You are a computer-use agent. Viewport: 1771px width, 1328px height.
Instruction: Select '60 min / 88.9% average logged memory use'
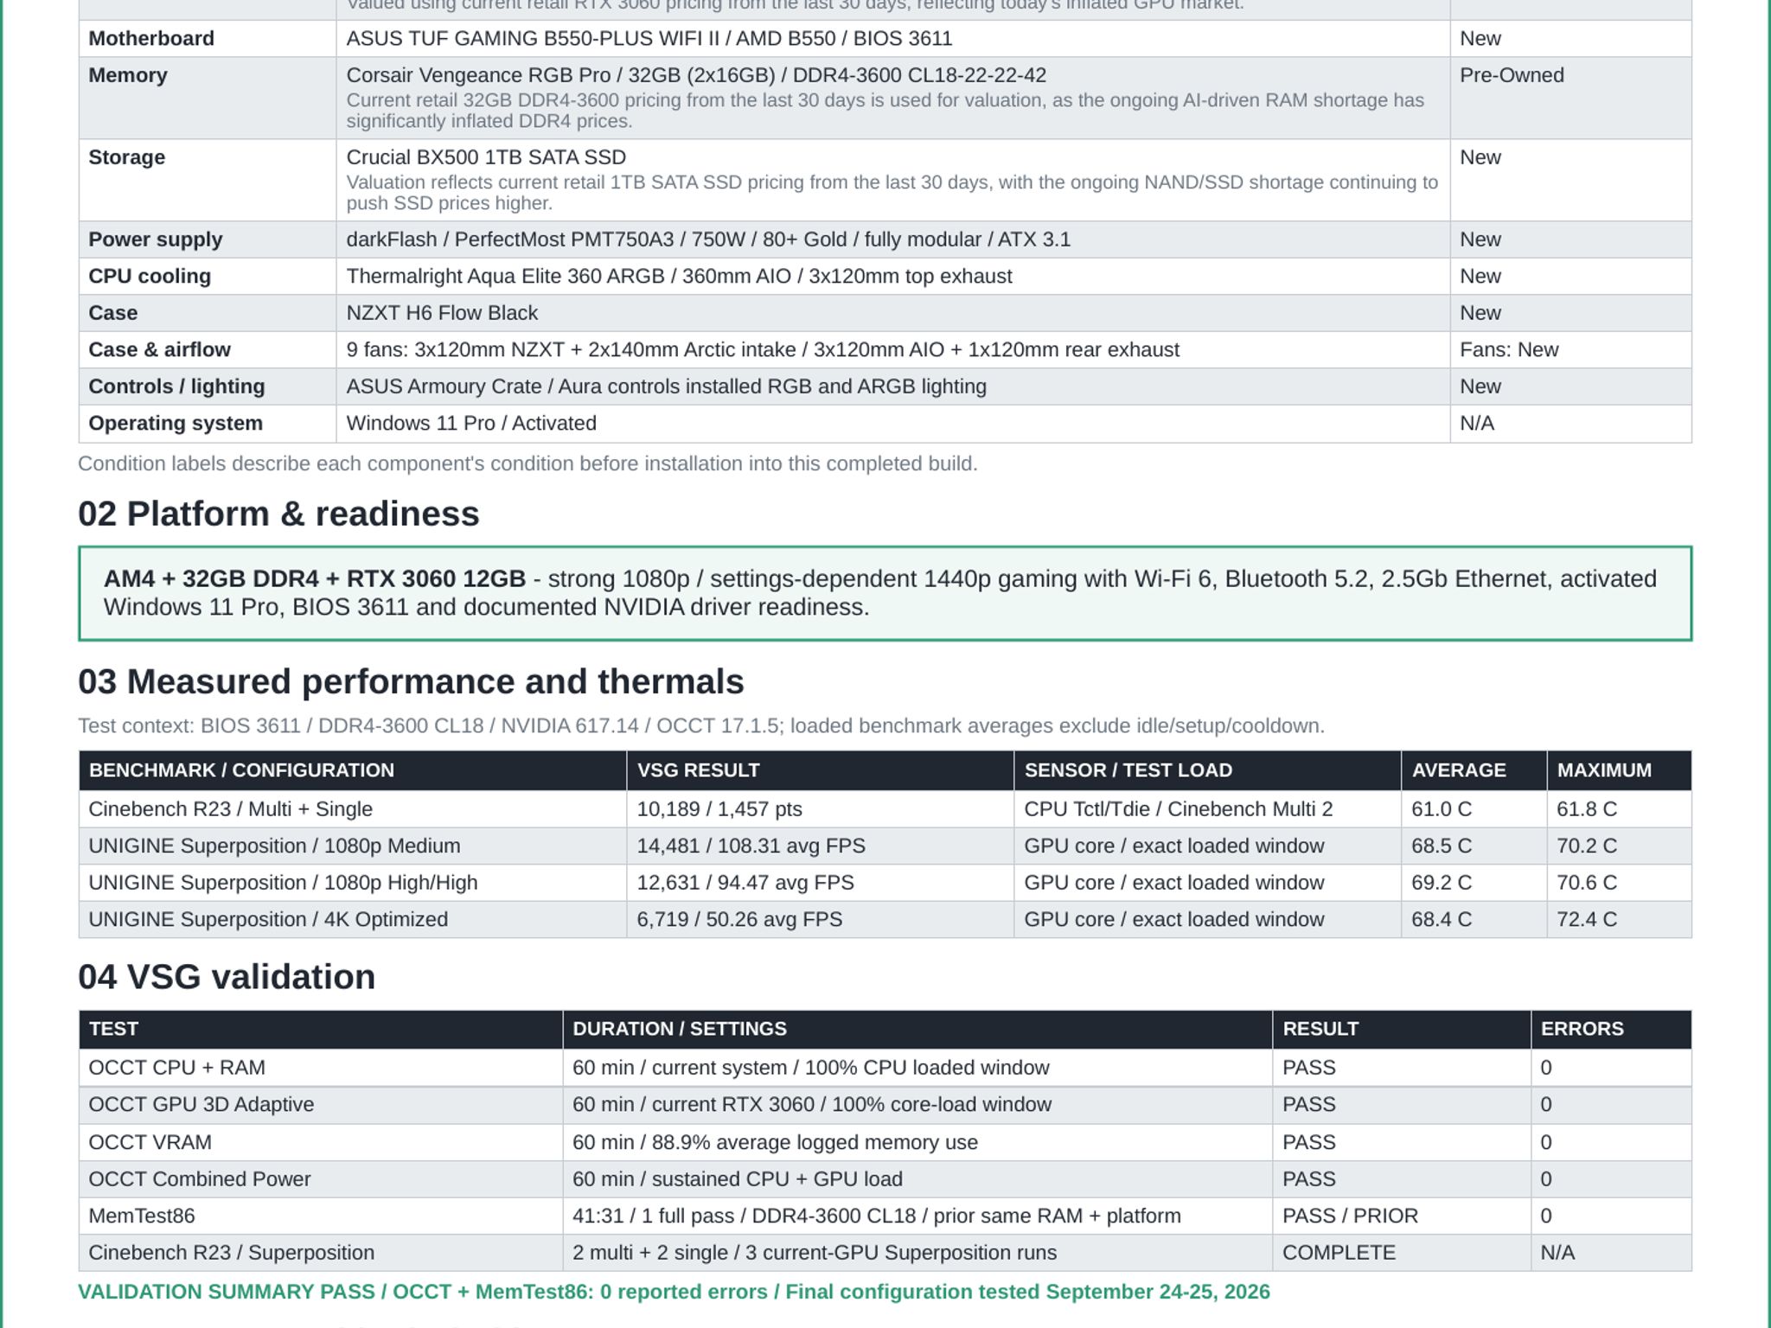(x=775, y=1142)
